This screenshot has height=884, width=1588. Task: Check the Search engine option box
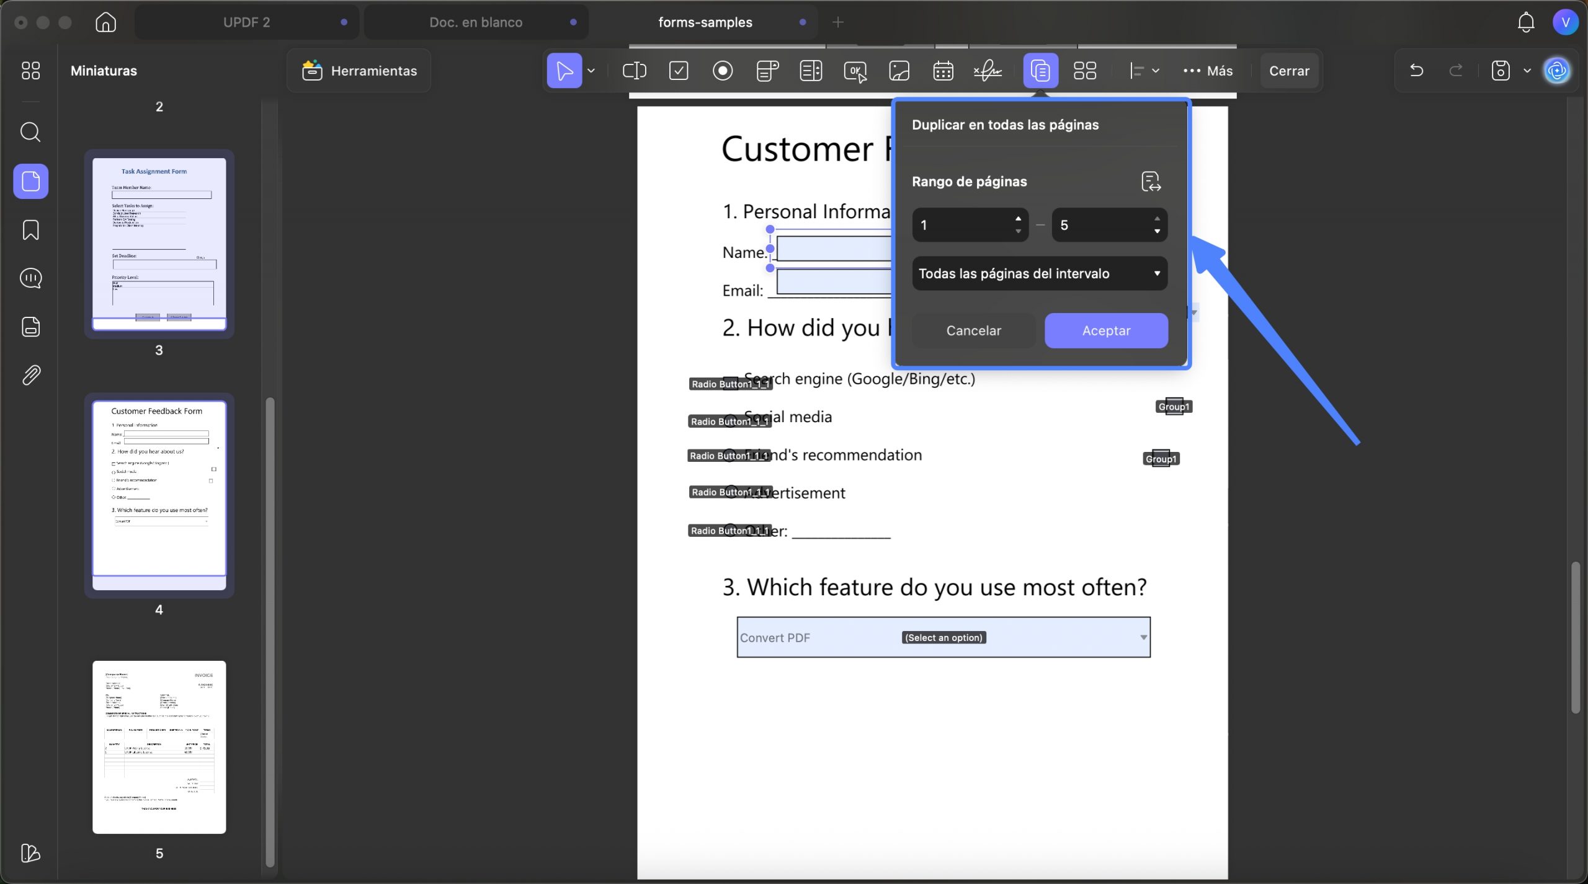point(731,382)
